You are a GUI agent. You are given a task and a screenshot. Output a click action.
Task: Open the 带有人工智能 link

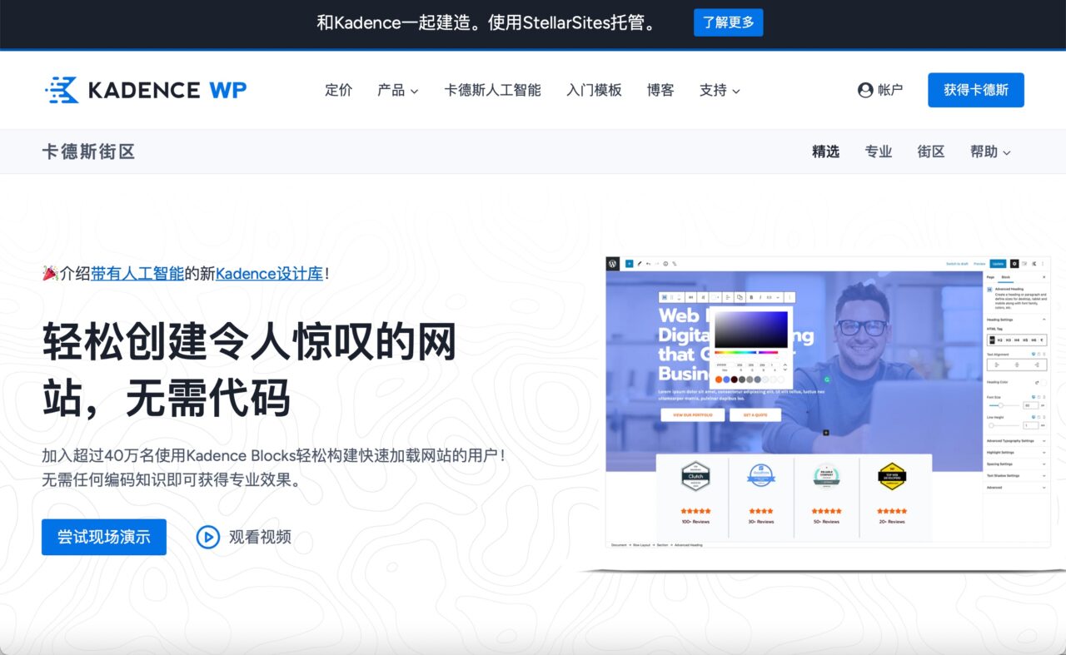(x=137, y=273)
